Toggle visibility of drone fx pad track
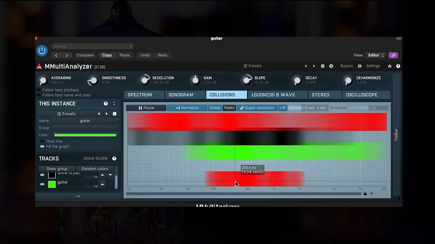Screen dimensions: 435x244 click(x=42, y=175)
